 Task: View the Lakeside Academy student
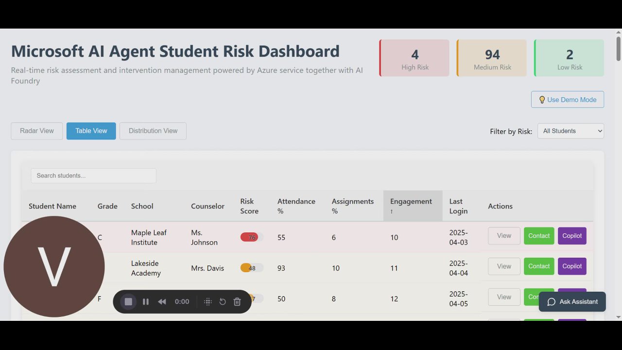pyautogui.click(x=504, y=266)
